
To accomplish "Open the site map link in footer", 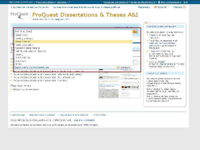I will 99,115.
